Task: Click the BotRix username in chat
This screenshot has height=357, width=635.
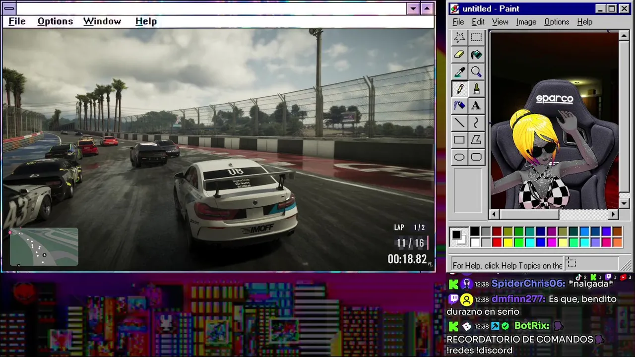Action: point(532,326)
